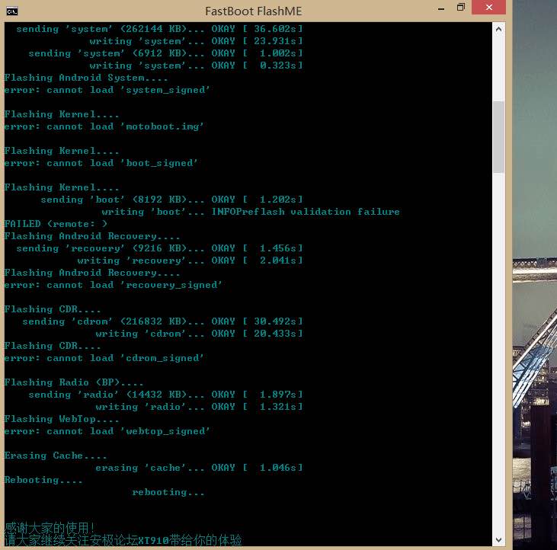Image resolution: width=557 pixels, height=550 pixels.
Task: Click the line "error: cannot load 'motoboot.img'"
Action: coord(104,126)
